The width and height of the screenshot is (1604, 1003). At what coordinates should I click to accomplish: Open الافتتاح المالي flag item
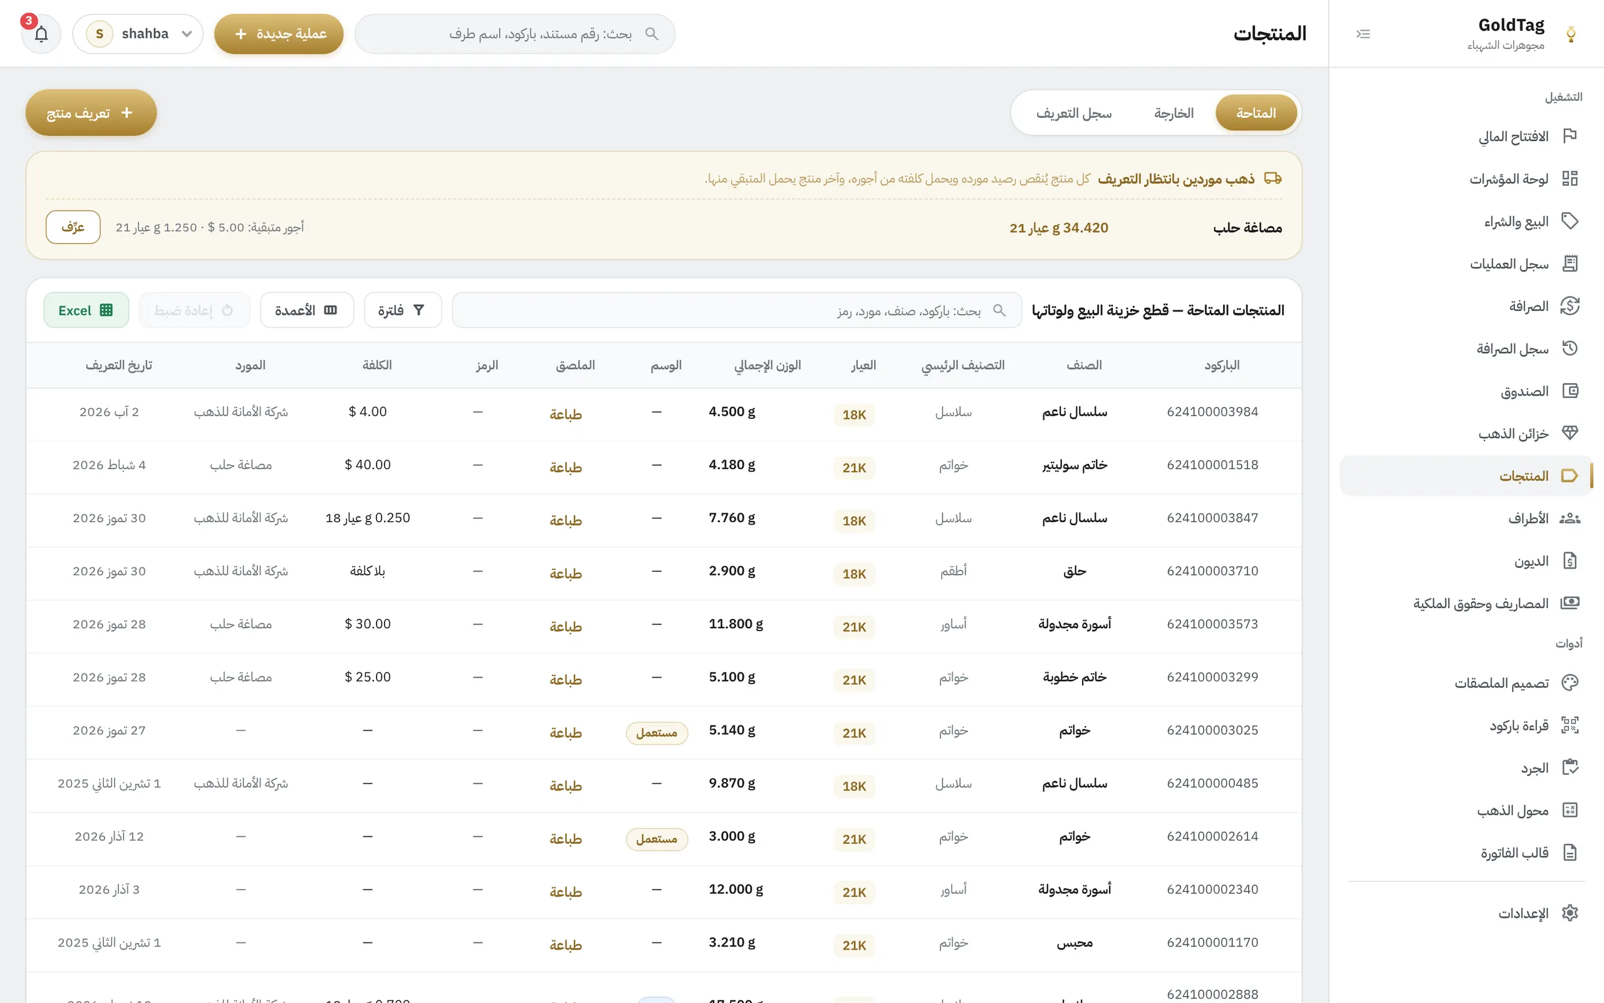coord(1570,136)
